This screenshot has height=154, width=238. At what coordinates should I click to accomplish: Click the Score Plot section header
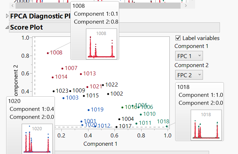tap(26, 27)
